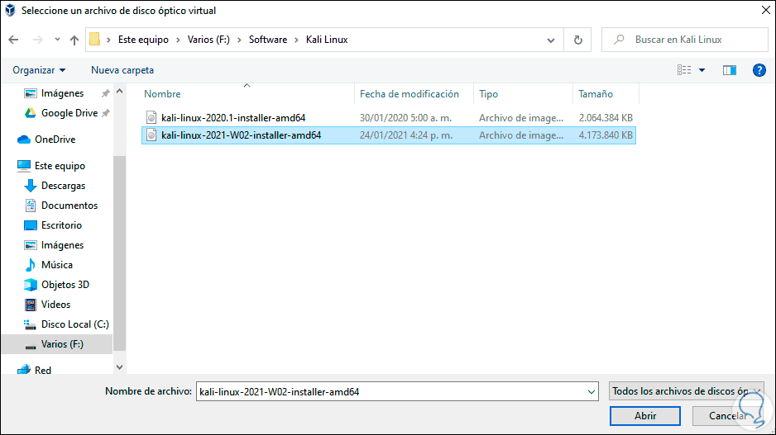Open Escritorio folder
The image size is (776, 435).
pos(61,225)
